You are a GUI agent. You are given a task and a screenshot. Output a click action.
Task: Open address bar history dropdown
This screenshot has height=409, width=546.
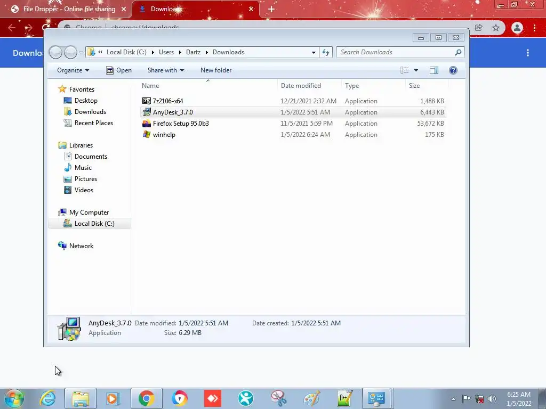[x=314, y=53]
